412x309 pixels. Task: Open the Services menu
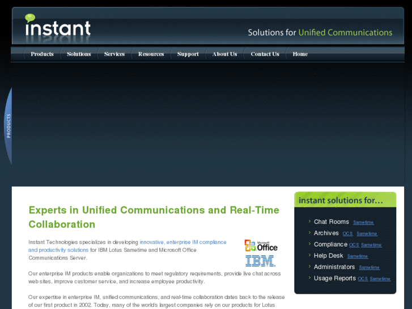(x=114, y=54)
